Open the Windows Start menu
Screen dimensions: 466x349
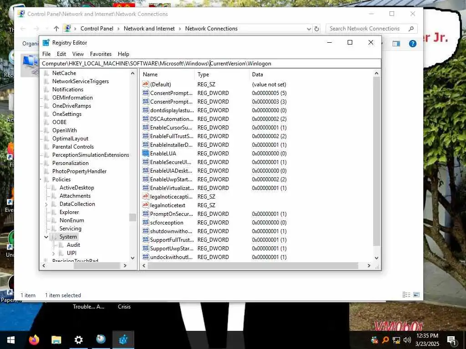(x=11, y=340)
